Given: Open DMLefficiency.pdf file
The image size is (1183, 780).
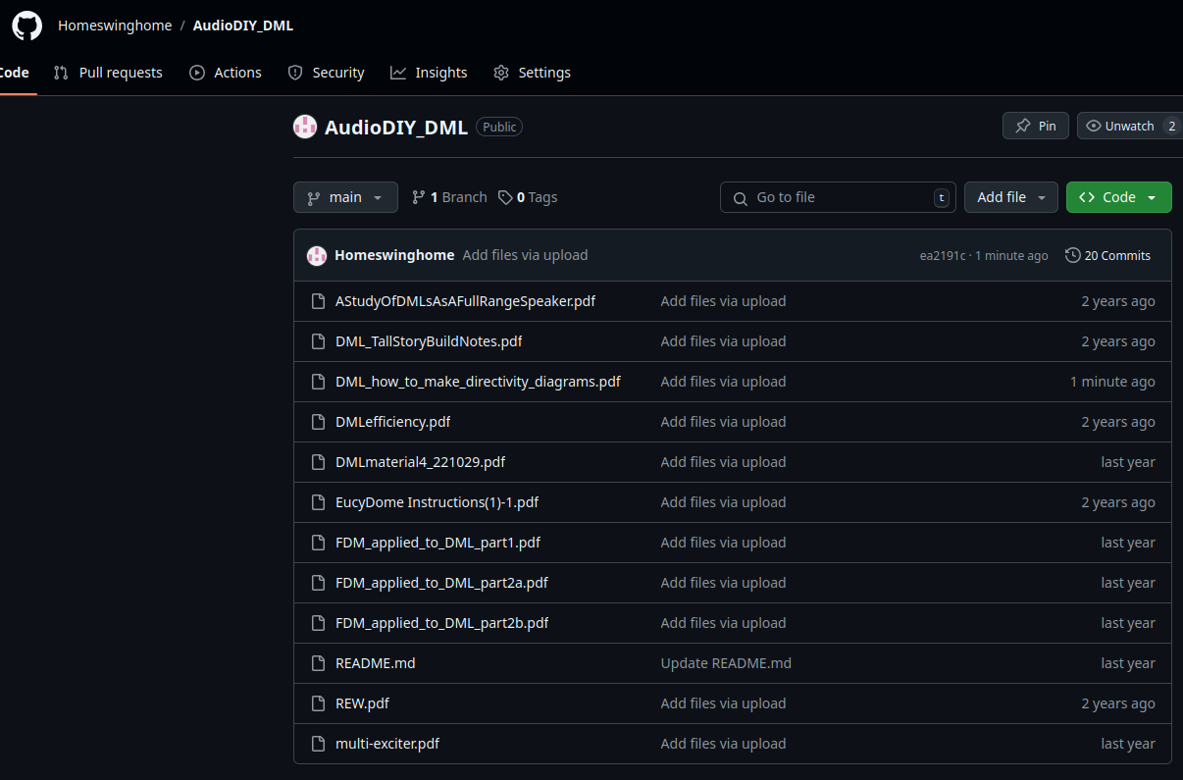Looking at the screenshot, I should [392, 422].
